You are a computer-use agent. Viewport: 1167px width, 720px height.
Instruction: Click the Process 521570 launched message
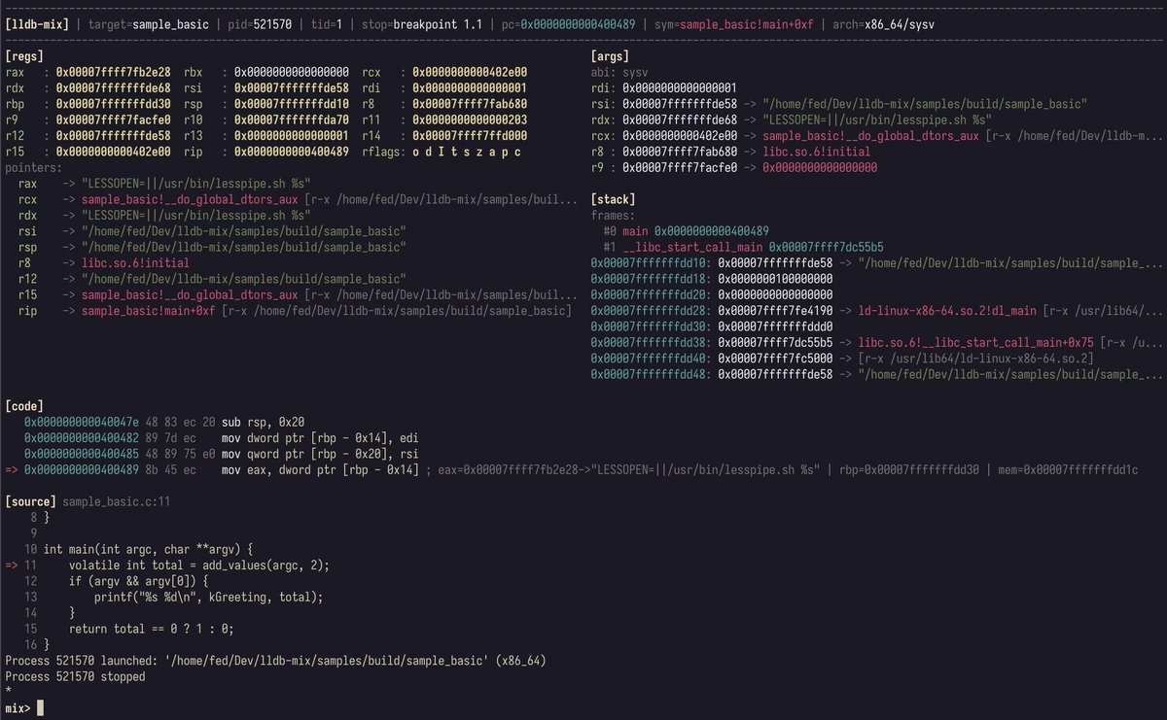click(275, 661)
